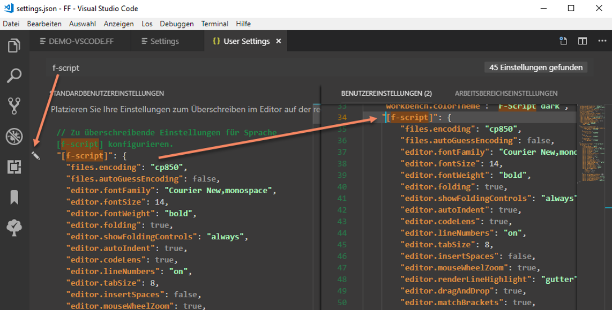Image resolution: width=612 pixels, height=310 pixels.
Task: Open the Explorer view in activity bar
Action: tap(14, 45)
